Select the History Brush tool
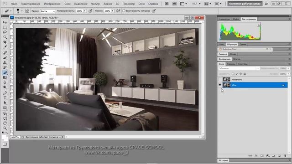 pyautogui.click(x=5, y=67)
